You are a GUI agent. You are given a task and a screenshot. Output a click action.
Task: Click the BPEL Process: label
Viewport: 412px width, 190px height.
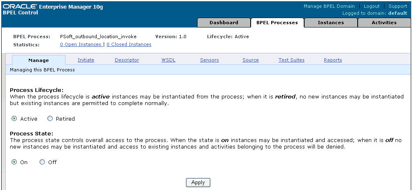tap(32, 37)
